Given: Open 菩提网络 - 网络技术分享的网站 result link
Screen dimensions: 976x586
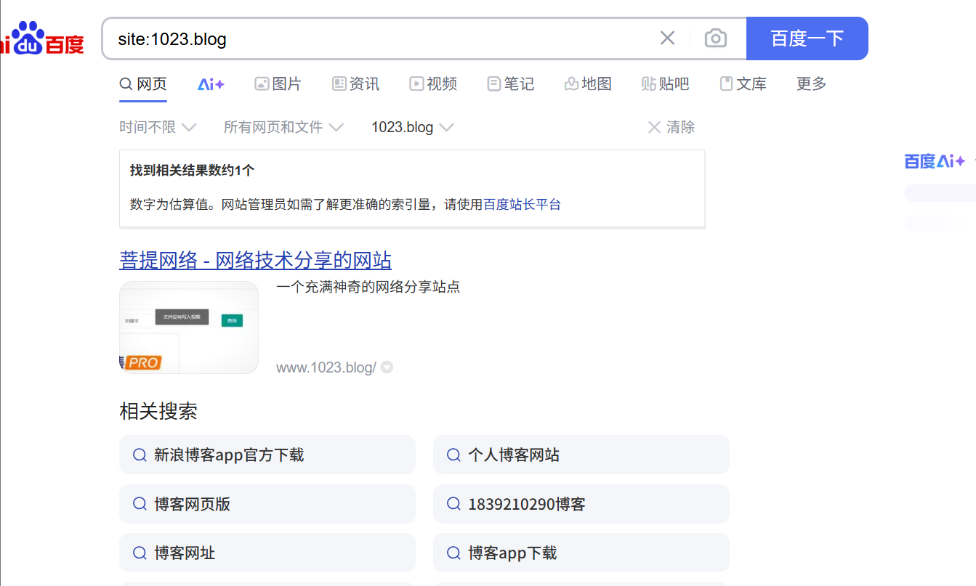Looking at the screenshot, I should coord(255,260).
